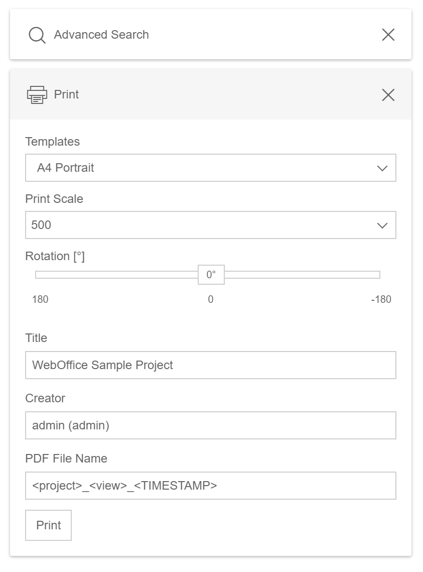This screenshot has height=572, width=423.
Task: Click the Advanced Search header text
Action: (x=101, y=35)
